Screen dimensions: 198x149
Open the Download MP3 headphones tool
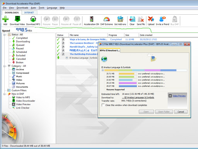[33, 19]
